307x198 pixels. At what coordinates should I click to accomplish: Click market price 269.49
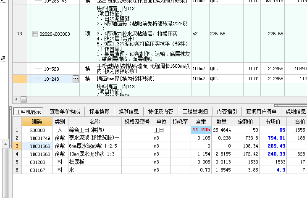coord(273,146)
